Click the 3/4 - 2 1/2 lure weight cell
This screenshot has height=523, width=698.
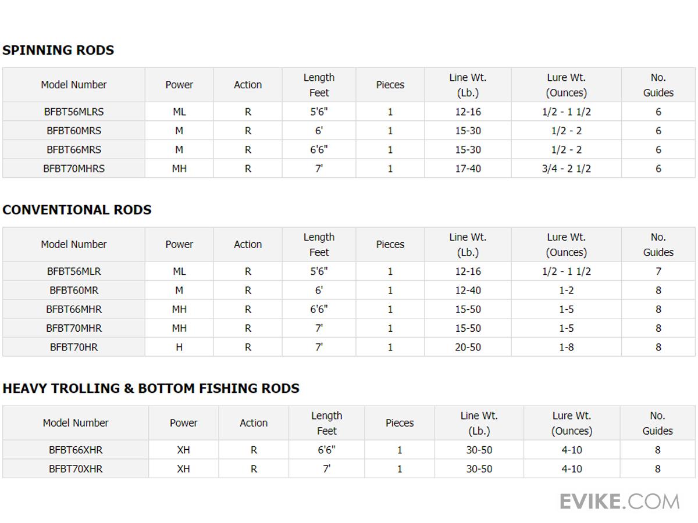[567, 169]
